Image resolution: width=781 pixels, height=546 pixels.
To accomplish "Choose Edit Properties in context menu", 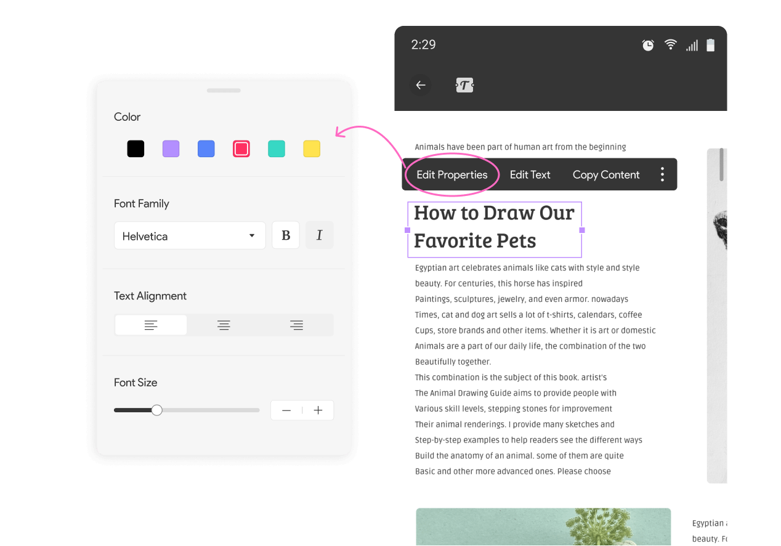I will (452, 174).
